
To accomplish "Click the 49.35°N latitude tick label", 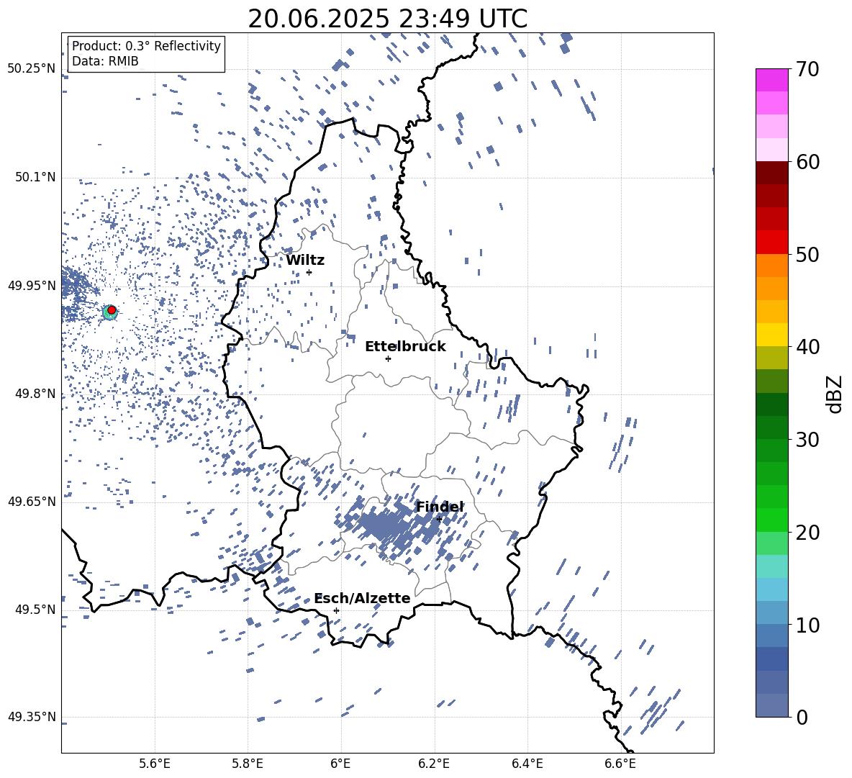I will (x=32, y=717).
